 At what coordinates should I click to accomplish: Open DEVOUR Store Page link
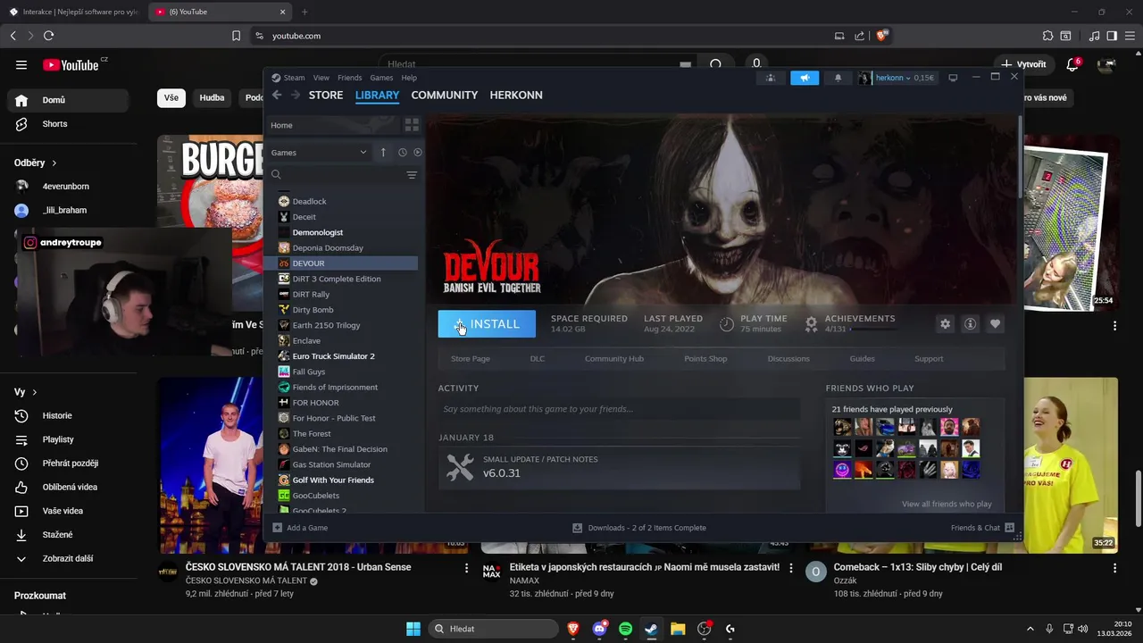coord(471,359)
